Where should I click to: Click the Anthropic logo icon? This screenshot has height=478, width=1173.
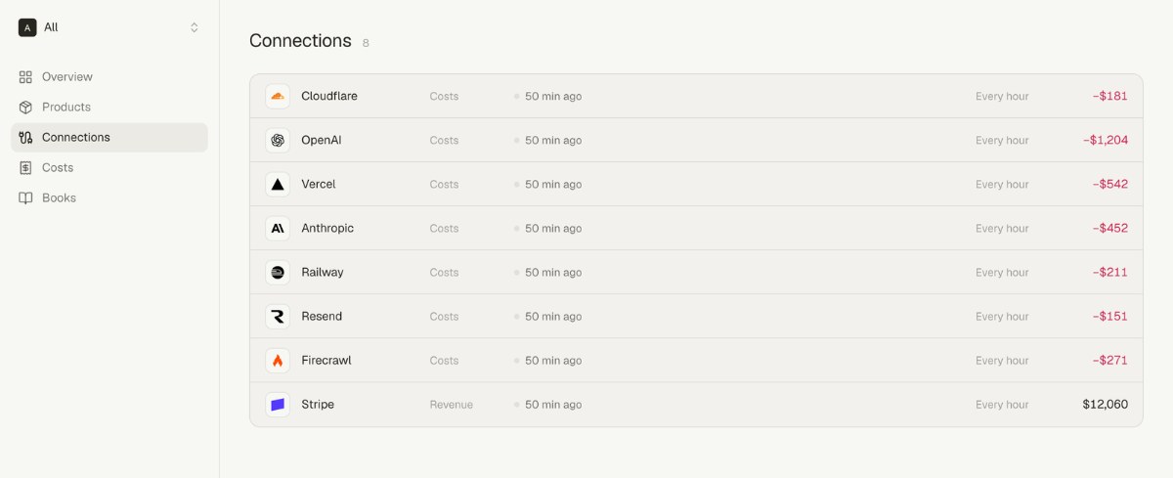(x=278, y=228)
